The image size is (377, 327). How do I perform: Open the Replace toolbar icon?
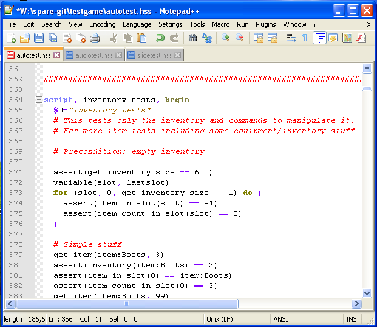click(x=207, y=38)
